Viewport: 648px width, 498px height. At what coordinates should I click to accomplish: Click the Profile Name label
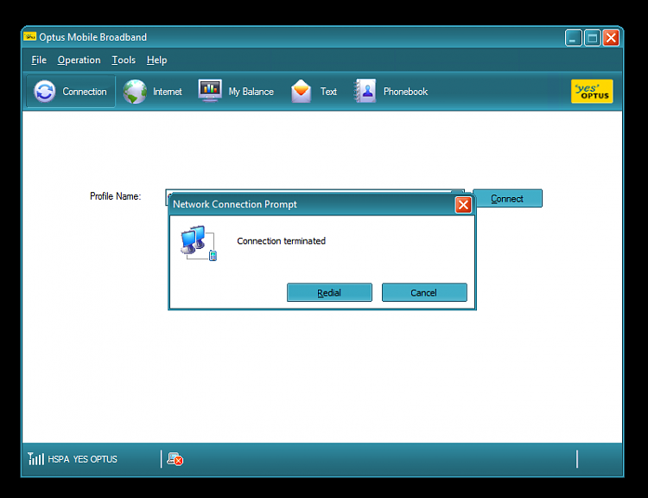115,196
